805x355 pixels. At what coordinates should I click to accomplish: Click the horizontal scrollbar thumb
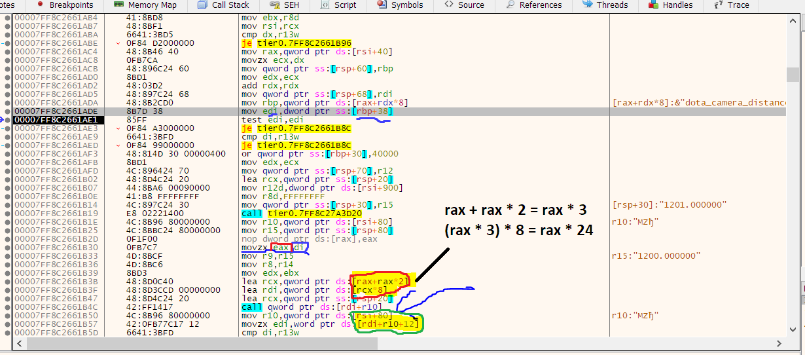203,343
